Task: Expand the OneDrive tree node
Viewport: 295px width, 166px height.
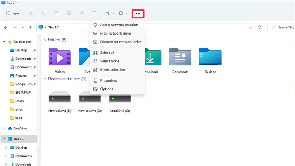Action: [4, 128]
